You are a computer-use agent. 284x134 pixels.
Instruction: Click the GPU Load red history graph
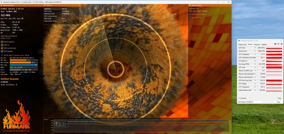(x=274, y=67)
